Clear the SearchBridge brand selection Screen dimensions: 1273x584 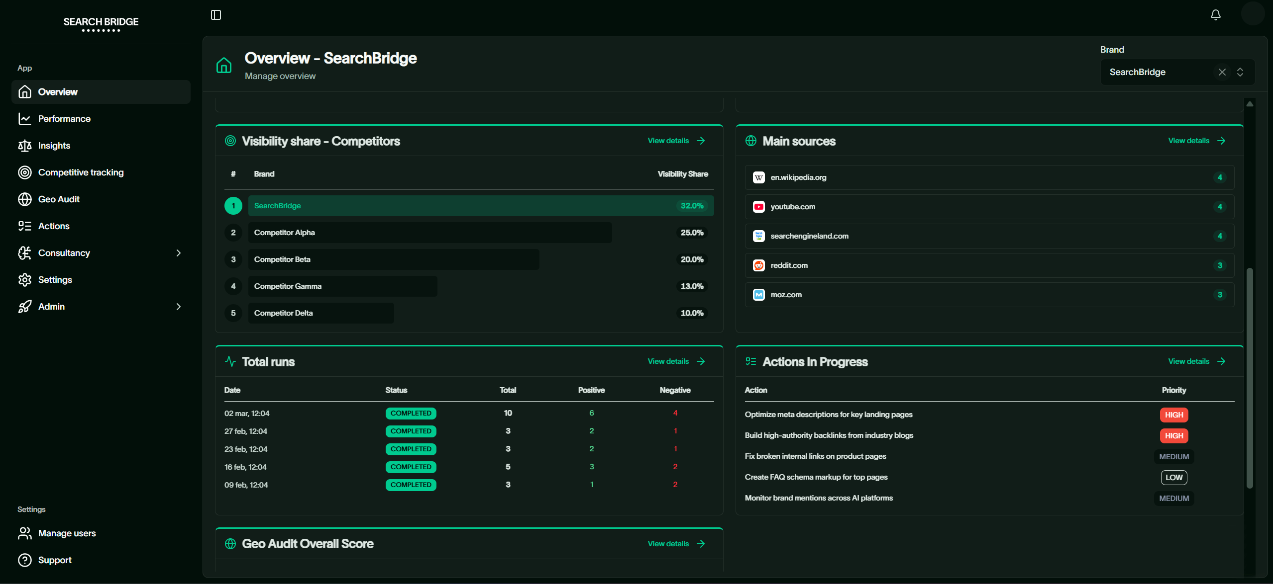click(x=1222, y=72)
